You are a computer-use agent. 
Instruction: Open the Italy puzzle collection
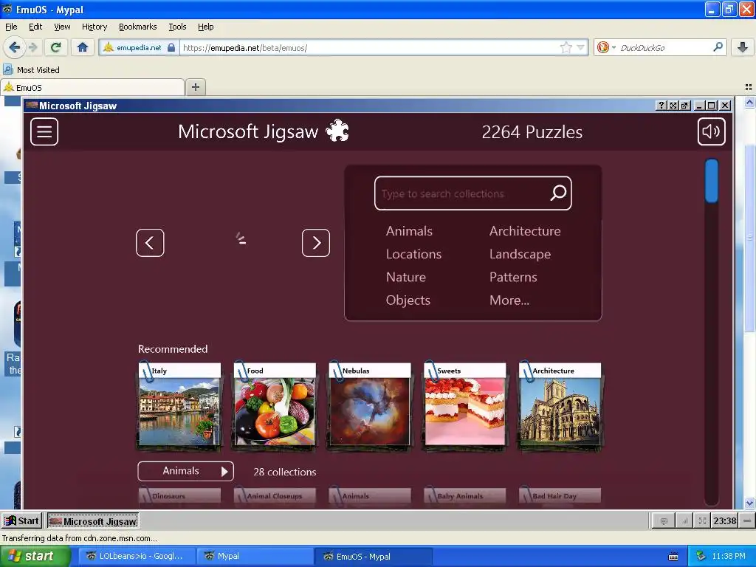click(x=179, y=407)
